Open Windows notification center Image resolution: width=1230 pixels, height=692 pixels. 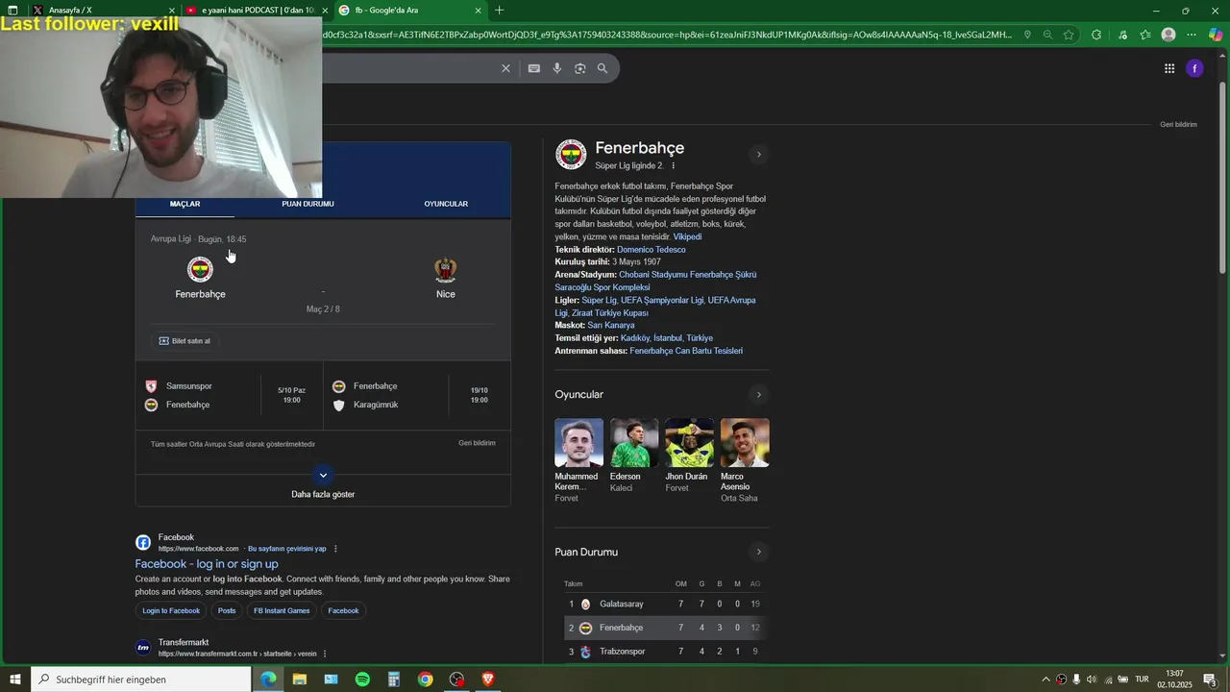(1210, 680)
